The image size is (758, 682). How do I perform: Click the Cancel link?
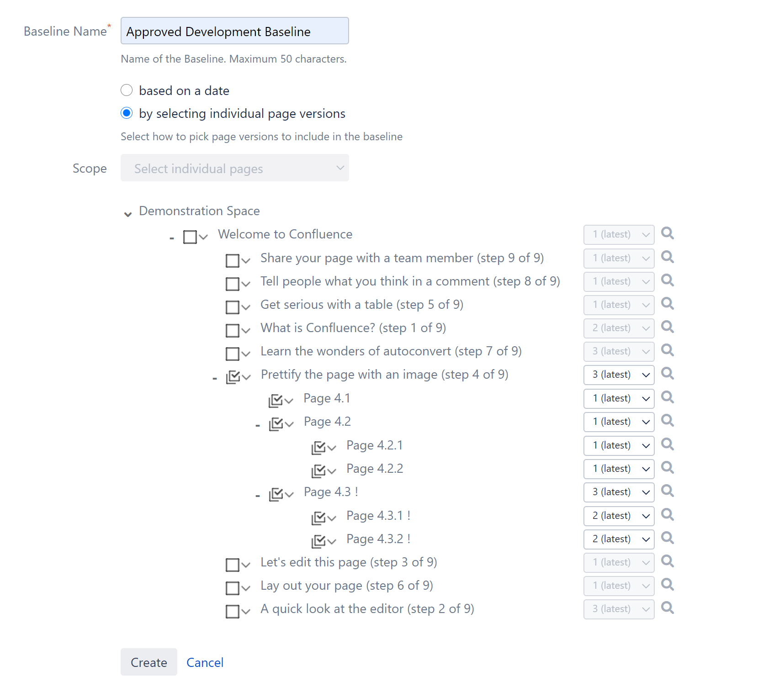(205, 662)
